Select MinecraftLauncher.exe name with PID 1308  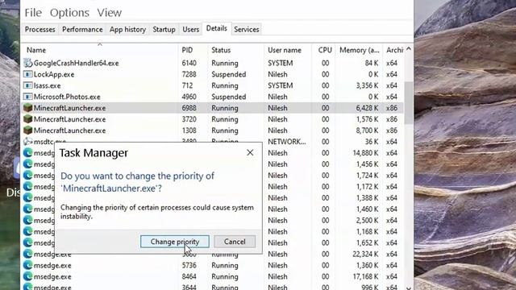click(x=69, y=130)
